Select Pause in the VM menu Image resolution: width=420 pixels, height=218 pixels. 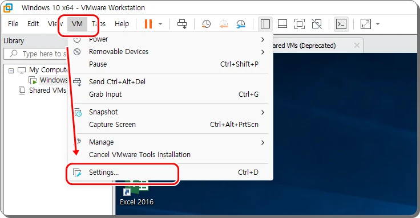[x=171, y=64]
